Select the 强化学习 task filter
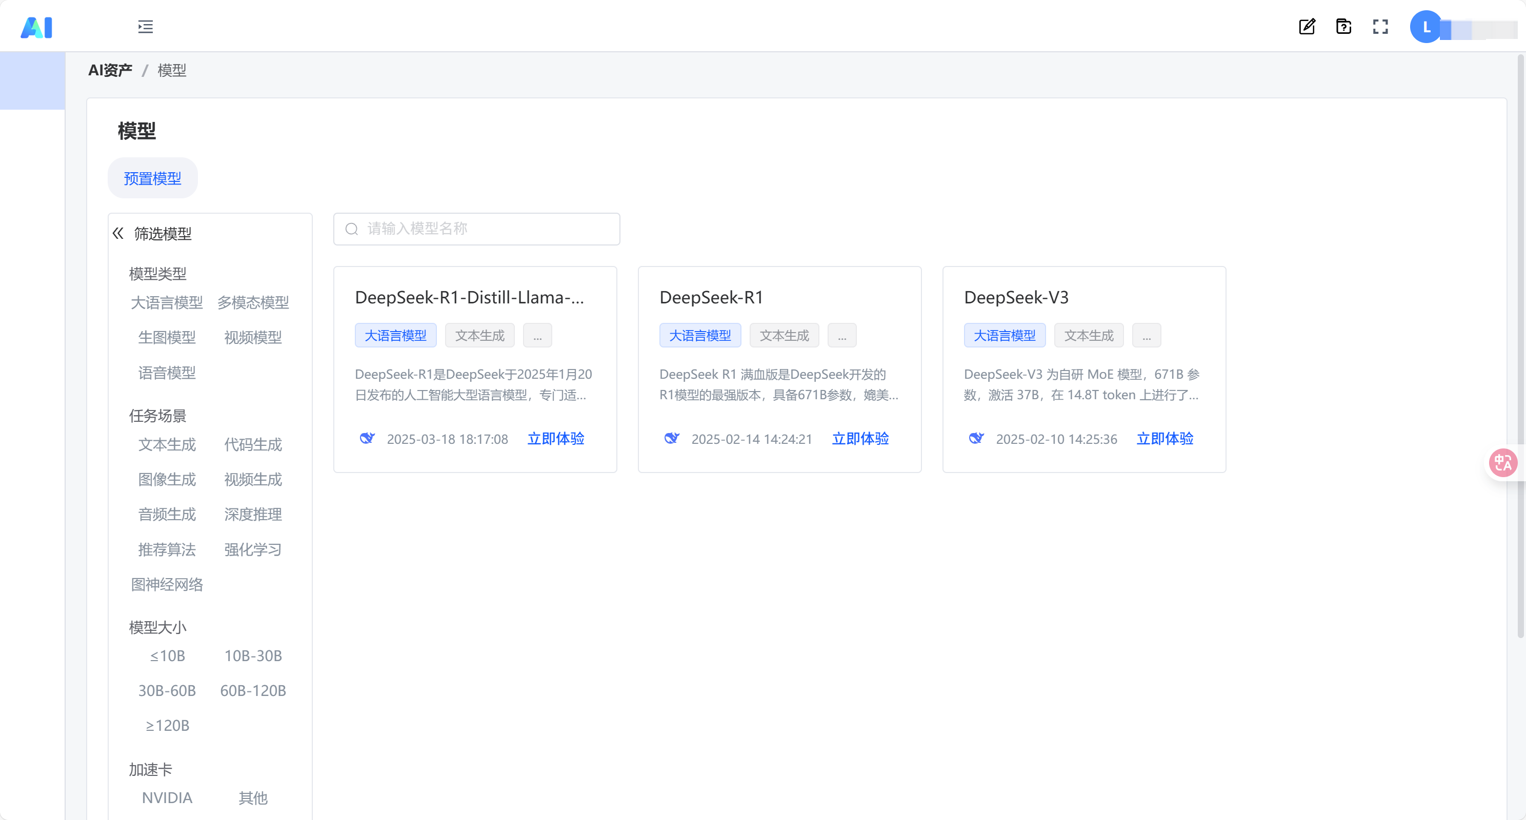 [253, 549]
